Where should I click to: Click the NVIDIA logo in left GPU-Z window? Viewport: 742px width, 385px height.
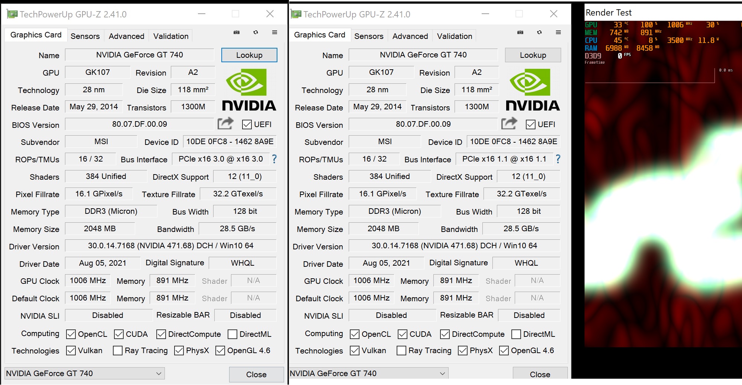(249, 90)
